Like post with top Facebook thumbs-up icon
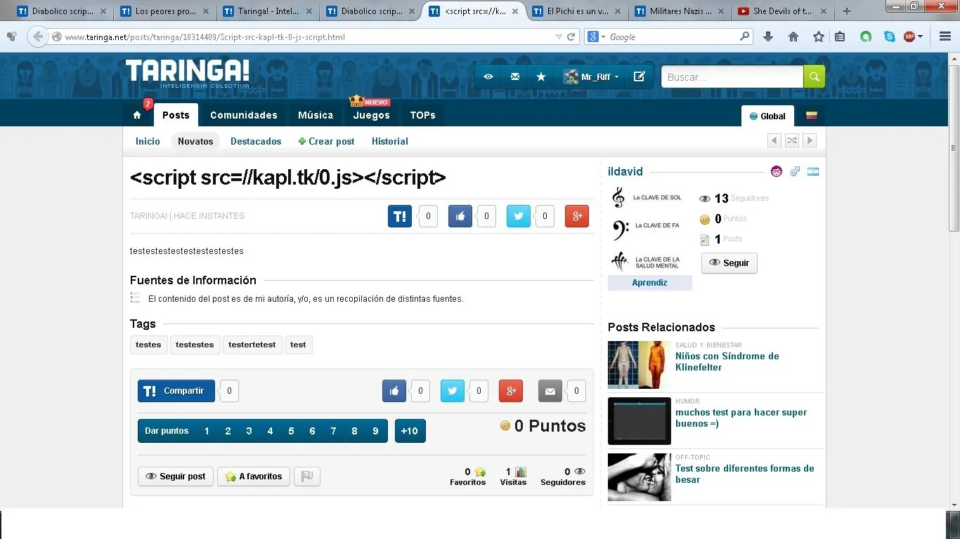This screenshot has height=539, width=960. (x=460, y=216)
